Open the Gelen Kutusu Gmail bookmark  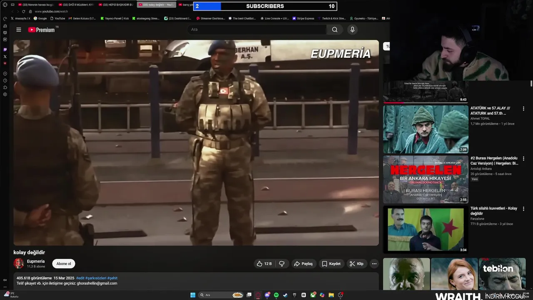coord(82,18)
